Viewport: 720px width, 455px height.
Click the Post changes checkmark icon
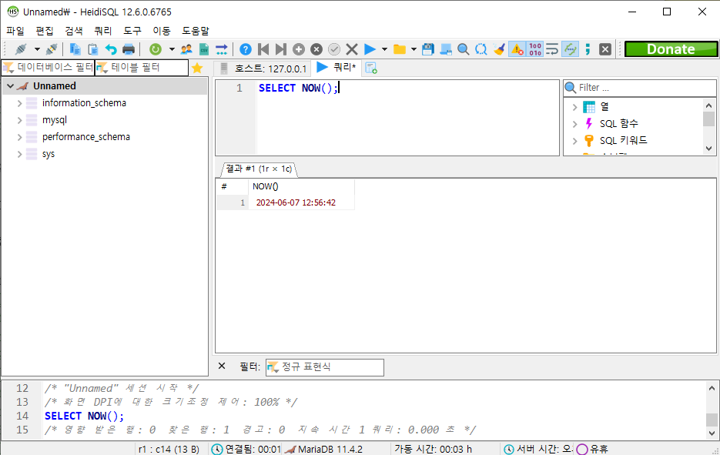[x=334, y=49]
